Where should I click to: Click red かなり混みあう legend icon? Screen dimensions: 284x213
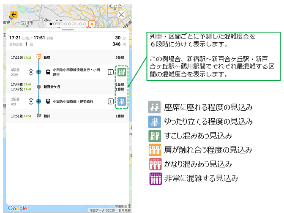click(x=156, y=164)
